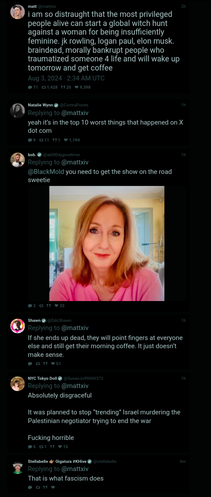The width and height of the screenshot is (211, 497).
Task: Click the Aug 3, 2024 timestamp
Action: pos(66,78)
